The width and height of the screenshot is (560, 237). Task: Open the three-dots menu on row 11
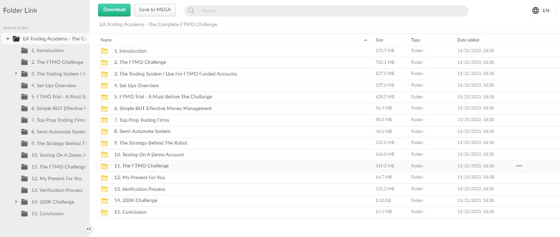click(519, 166)
